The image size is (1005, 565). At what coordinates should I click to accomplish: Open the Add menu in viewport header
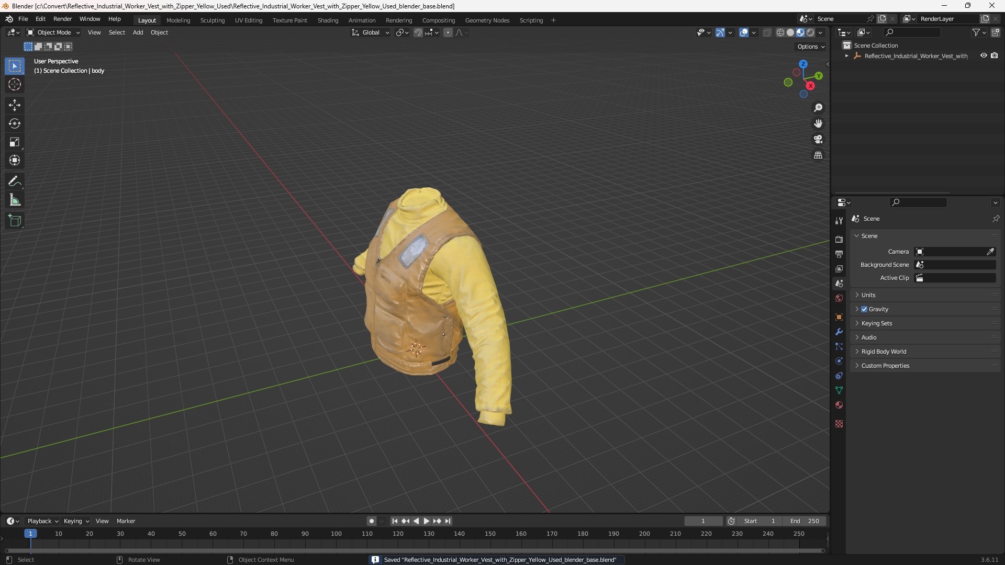138,32
